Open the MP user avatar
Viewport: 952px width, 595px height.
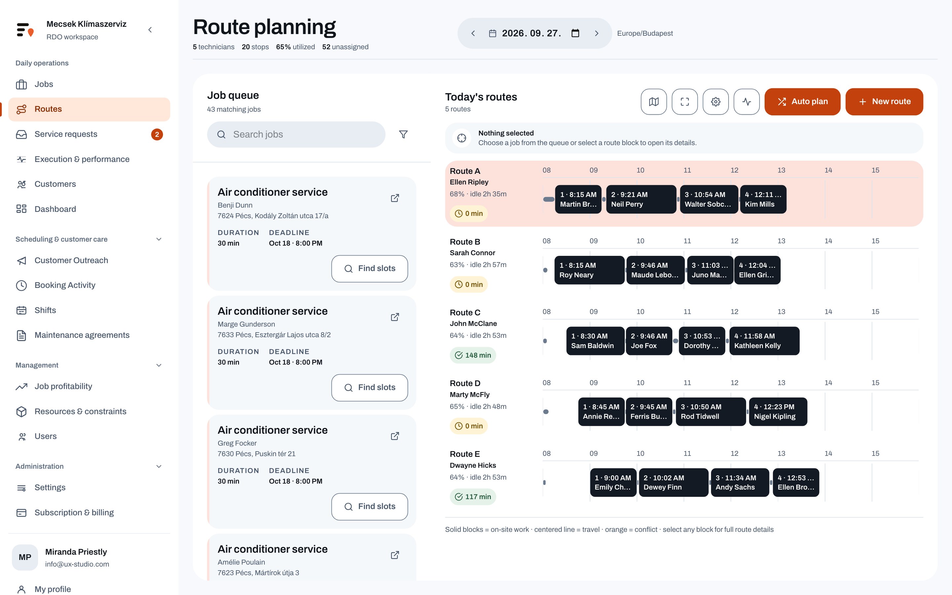tap(25, 557)
